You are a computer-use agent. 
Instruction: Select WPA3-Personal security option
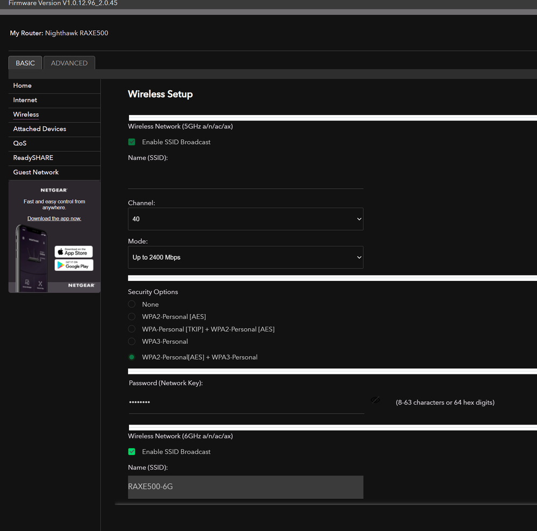pos(132,342)
